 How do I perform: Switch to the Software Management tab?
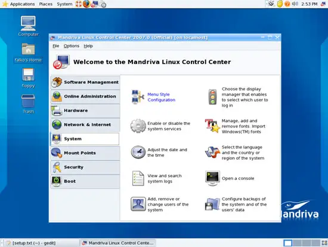coord(85,83)
